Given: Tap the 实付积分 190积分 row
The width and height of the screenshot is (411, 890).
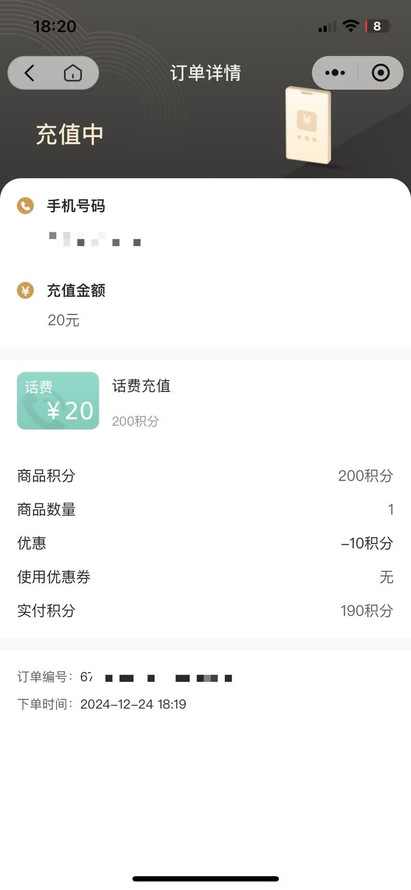Looking at the screenshot, I should 205,611.
